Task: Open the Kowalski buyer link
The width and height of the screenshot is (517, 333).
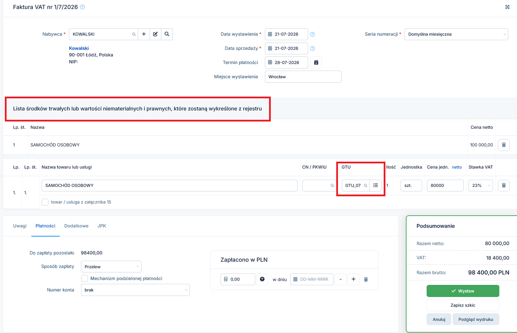Action: 79,48
